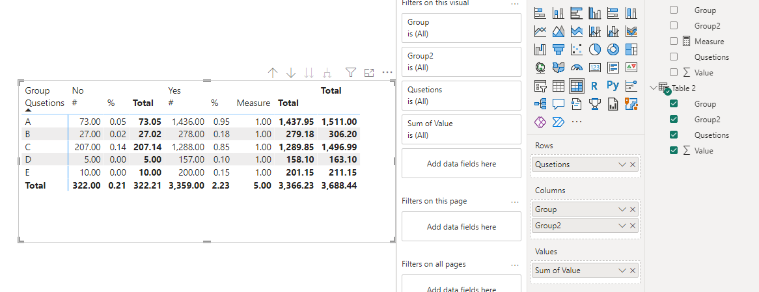
Task: Open Filters on this page options
Action: [515, 202]
